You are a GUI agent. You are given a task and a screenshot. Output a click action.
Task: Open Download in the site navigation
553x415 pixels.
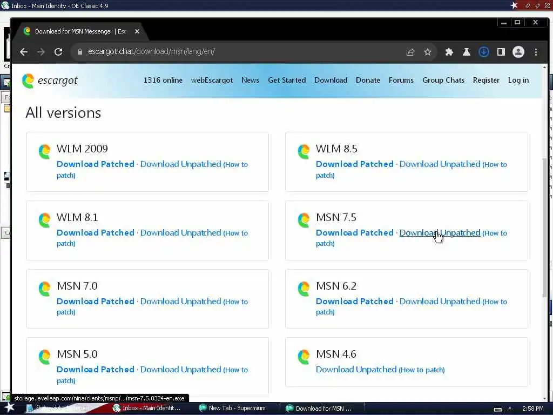pyautogui.click(x=331, y=80)
